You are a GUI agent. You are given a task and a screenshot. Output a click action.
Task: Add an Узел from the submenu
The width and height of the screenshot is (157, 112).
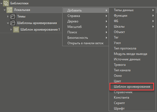point(132,43)
